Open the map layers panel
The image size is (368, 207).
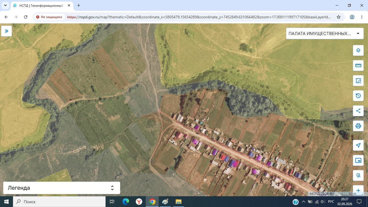click(x=358, y=50)
